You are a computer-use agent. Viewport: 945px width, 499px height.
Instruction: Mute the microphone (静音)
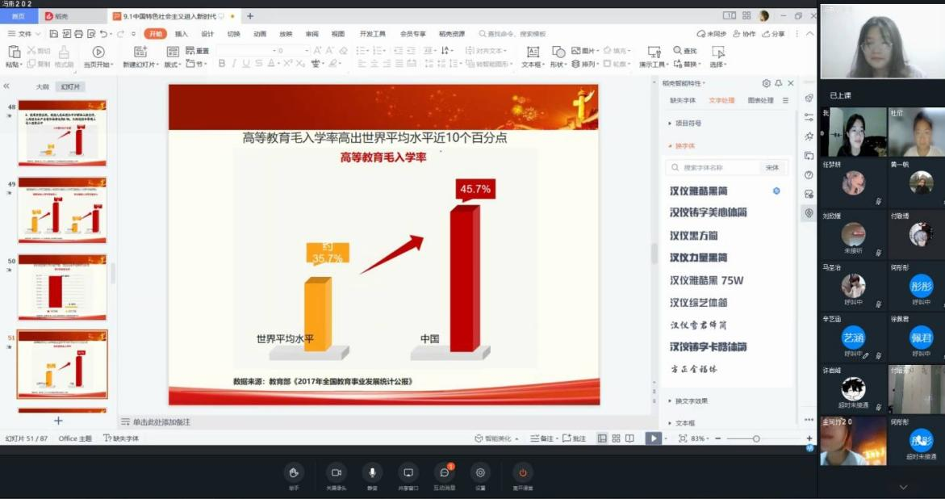coord(372,472)
